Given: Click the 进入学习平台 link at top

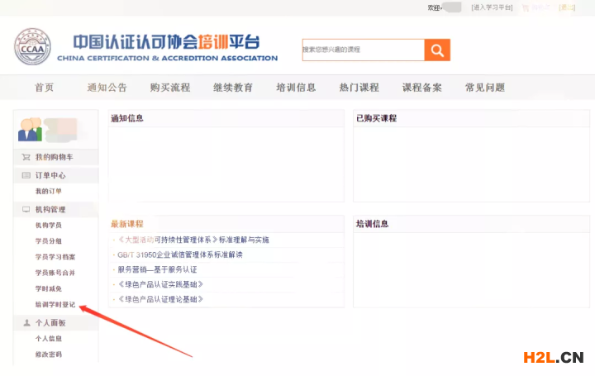Looking at the screenshot, I should tap(492, 7).
